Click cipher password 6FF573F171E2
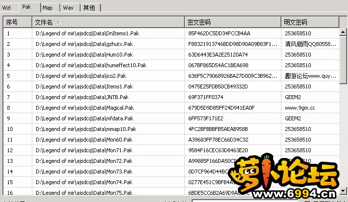The height and width of the screenshot is (202, 348). 206,119
